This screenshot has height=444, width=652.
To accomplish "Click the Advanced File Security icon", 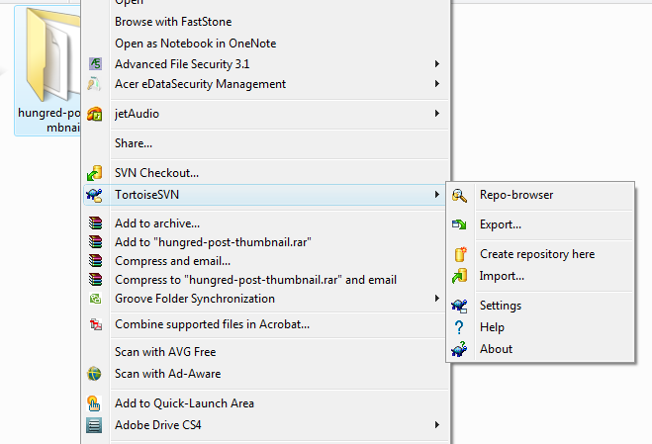I will 95,64.
